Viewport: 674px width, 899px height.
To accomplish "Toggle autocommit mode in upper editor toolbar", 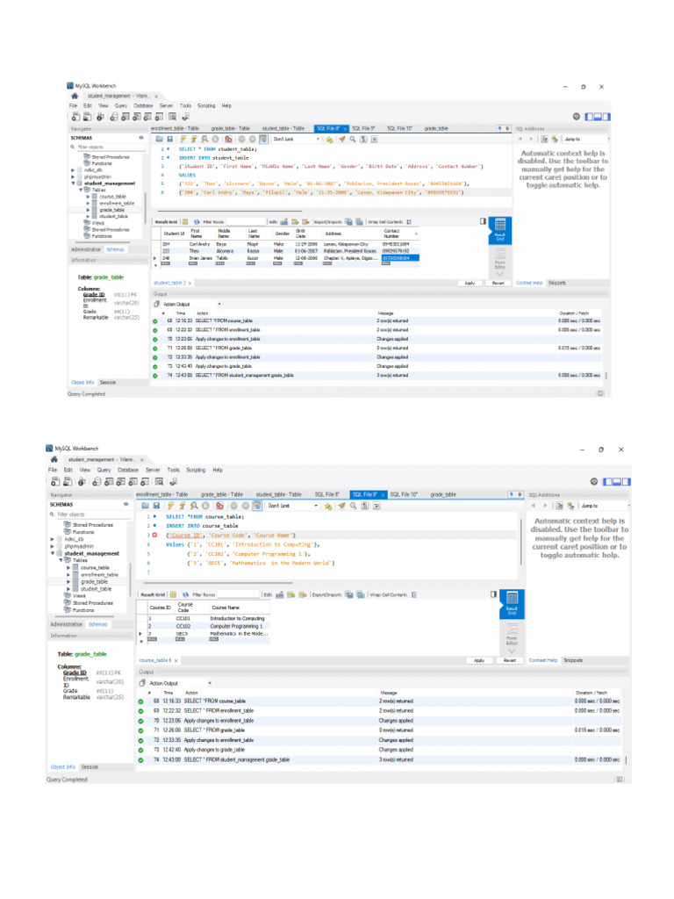I will (263, 140).
